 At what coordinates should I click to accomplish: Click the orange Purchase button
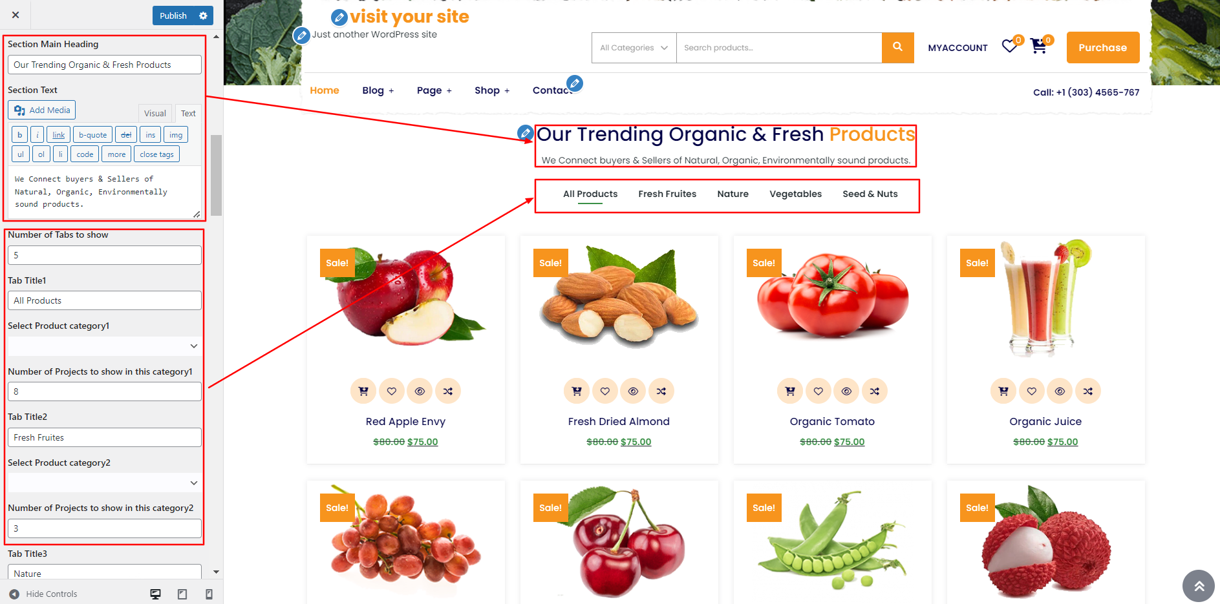(x=1103, y=47)
